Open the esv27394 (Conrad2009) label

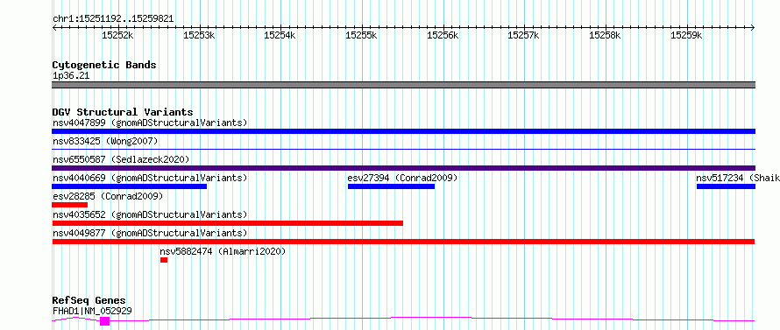point(402,178)
